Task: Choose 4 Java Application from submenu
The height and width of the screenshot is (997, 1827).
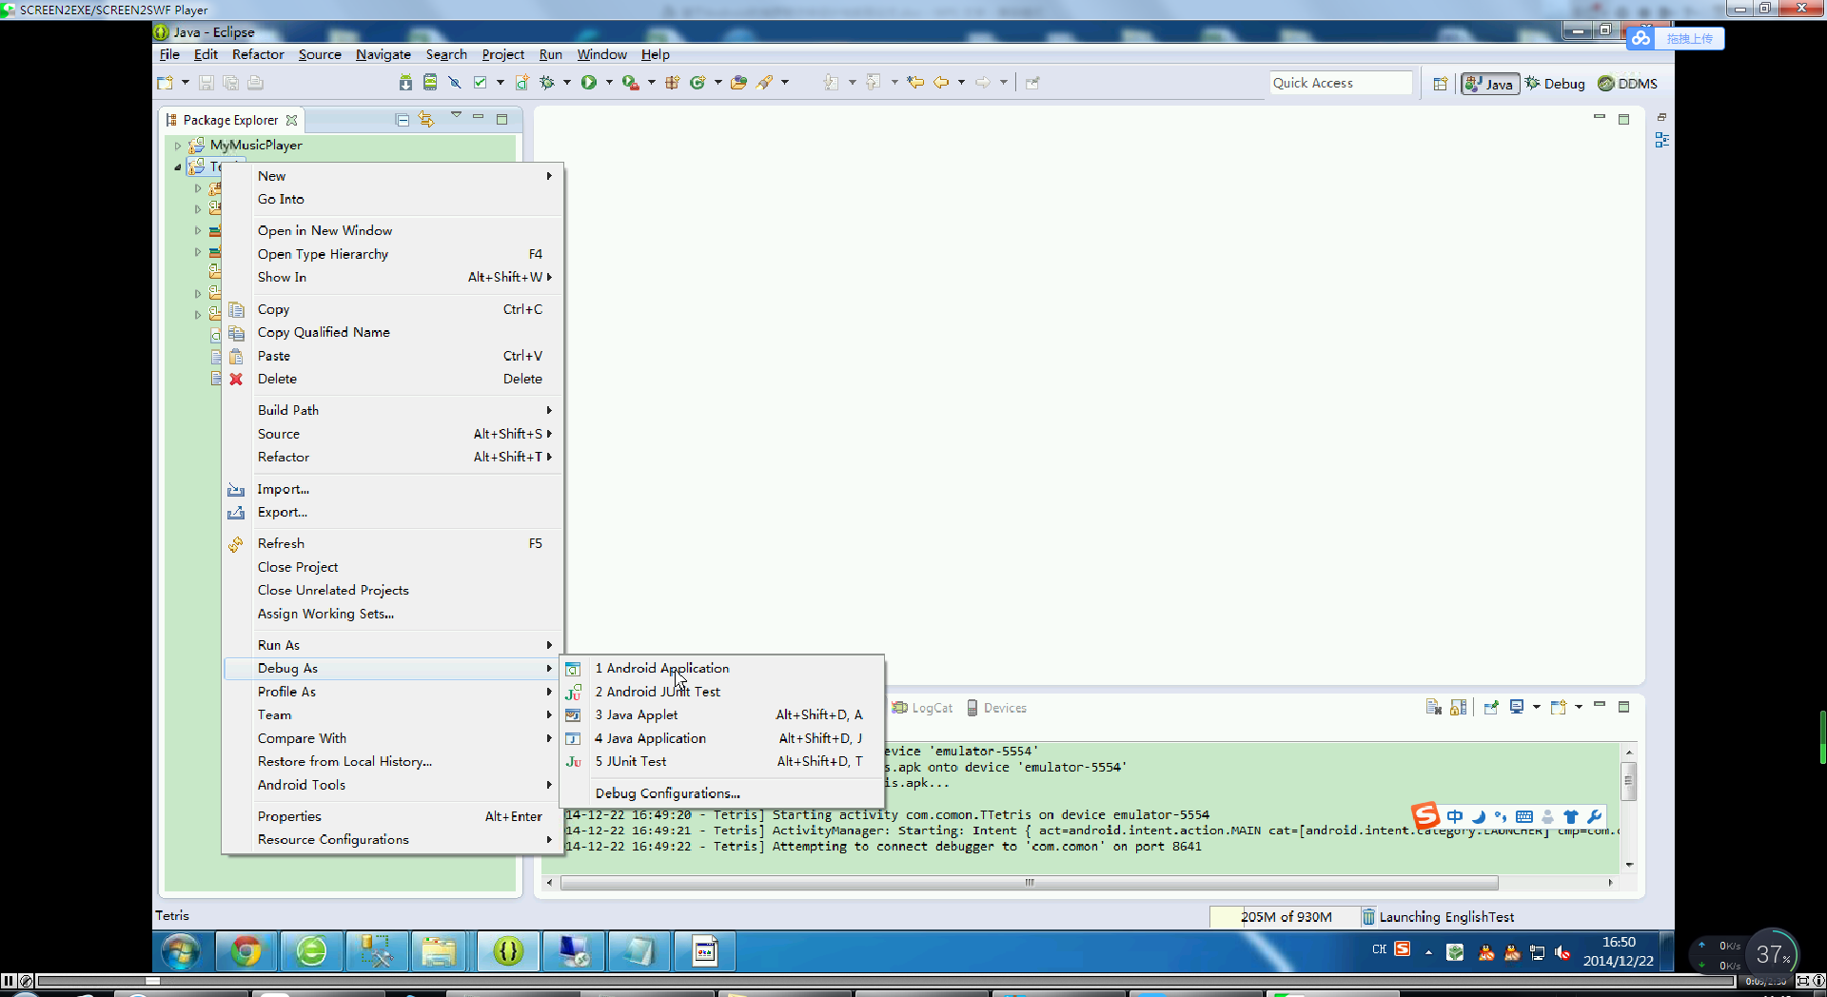Action: click(x=722, y=738)
